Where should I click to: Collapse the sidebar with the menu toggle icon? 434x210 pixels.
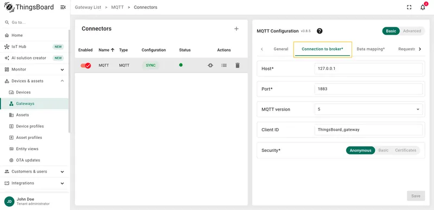[63, 7]
